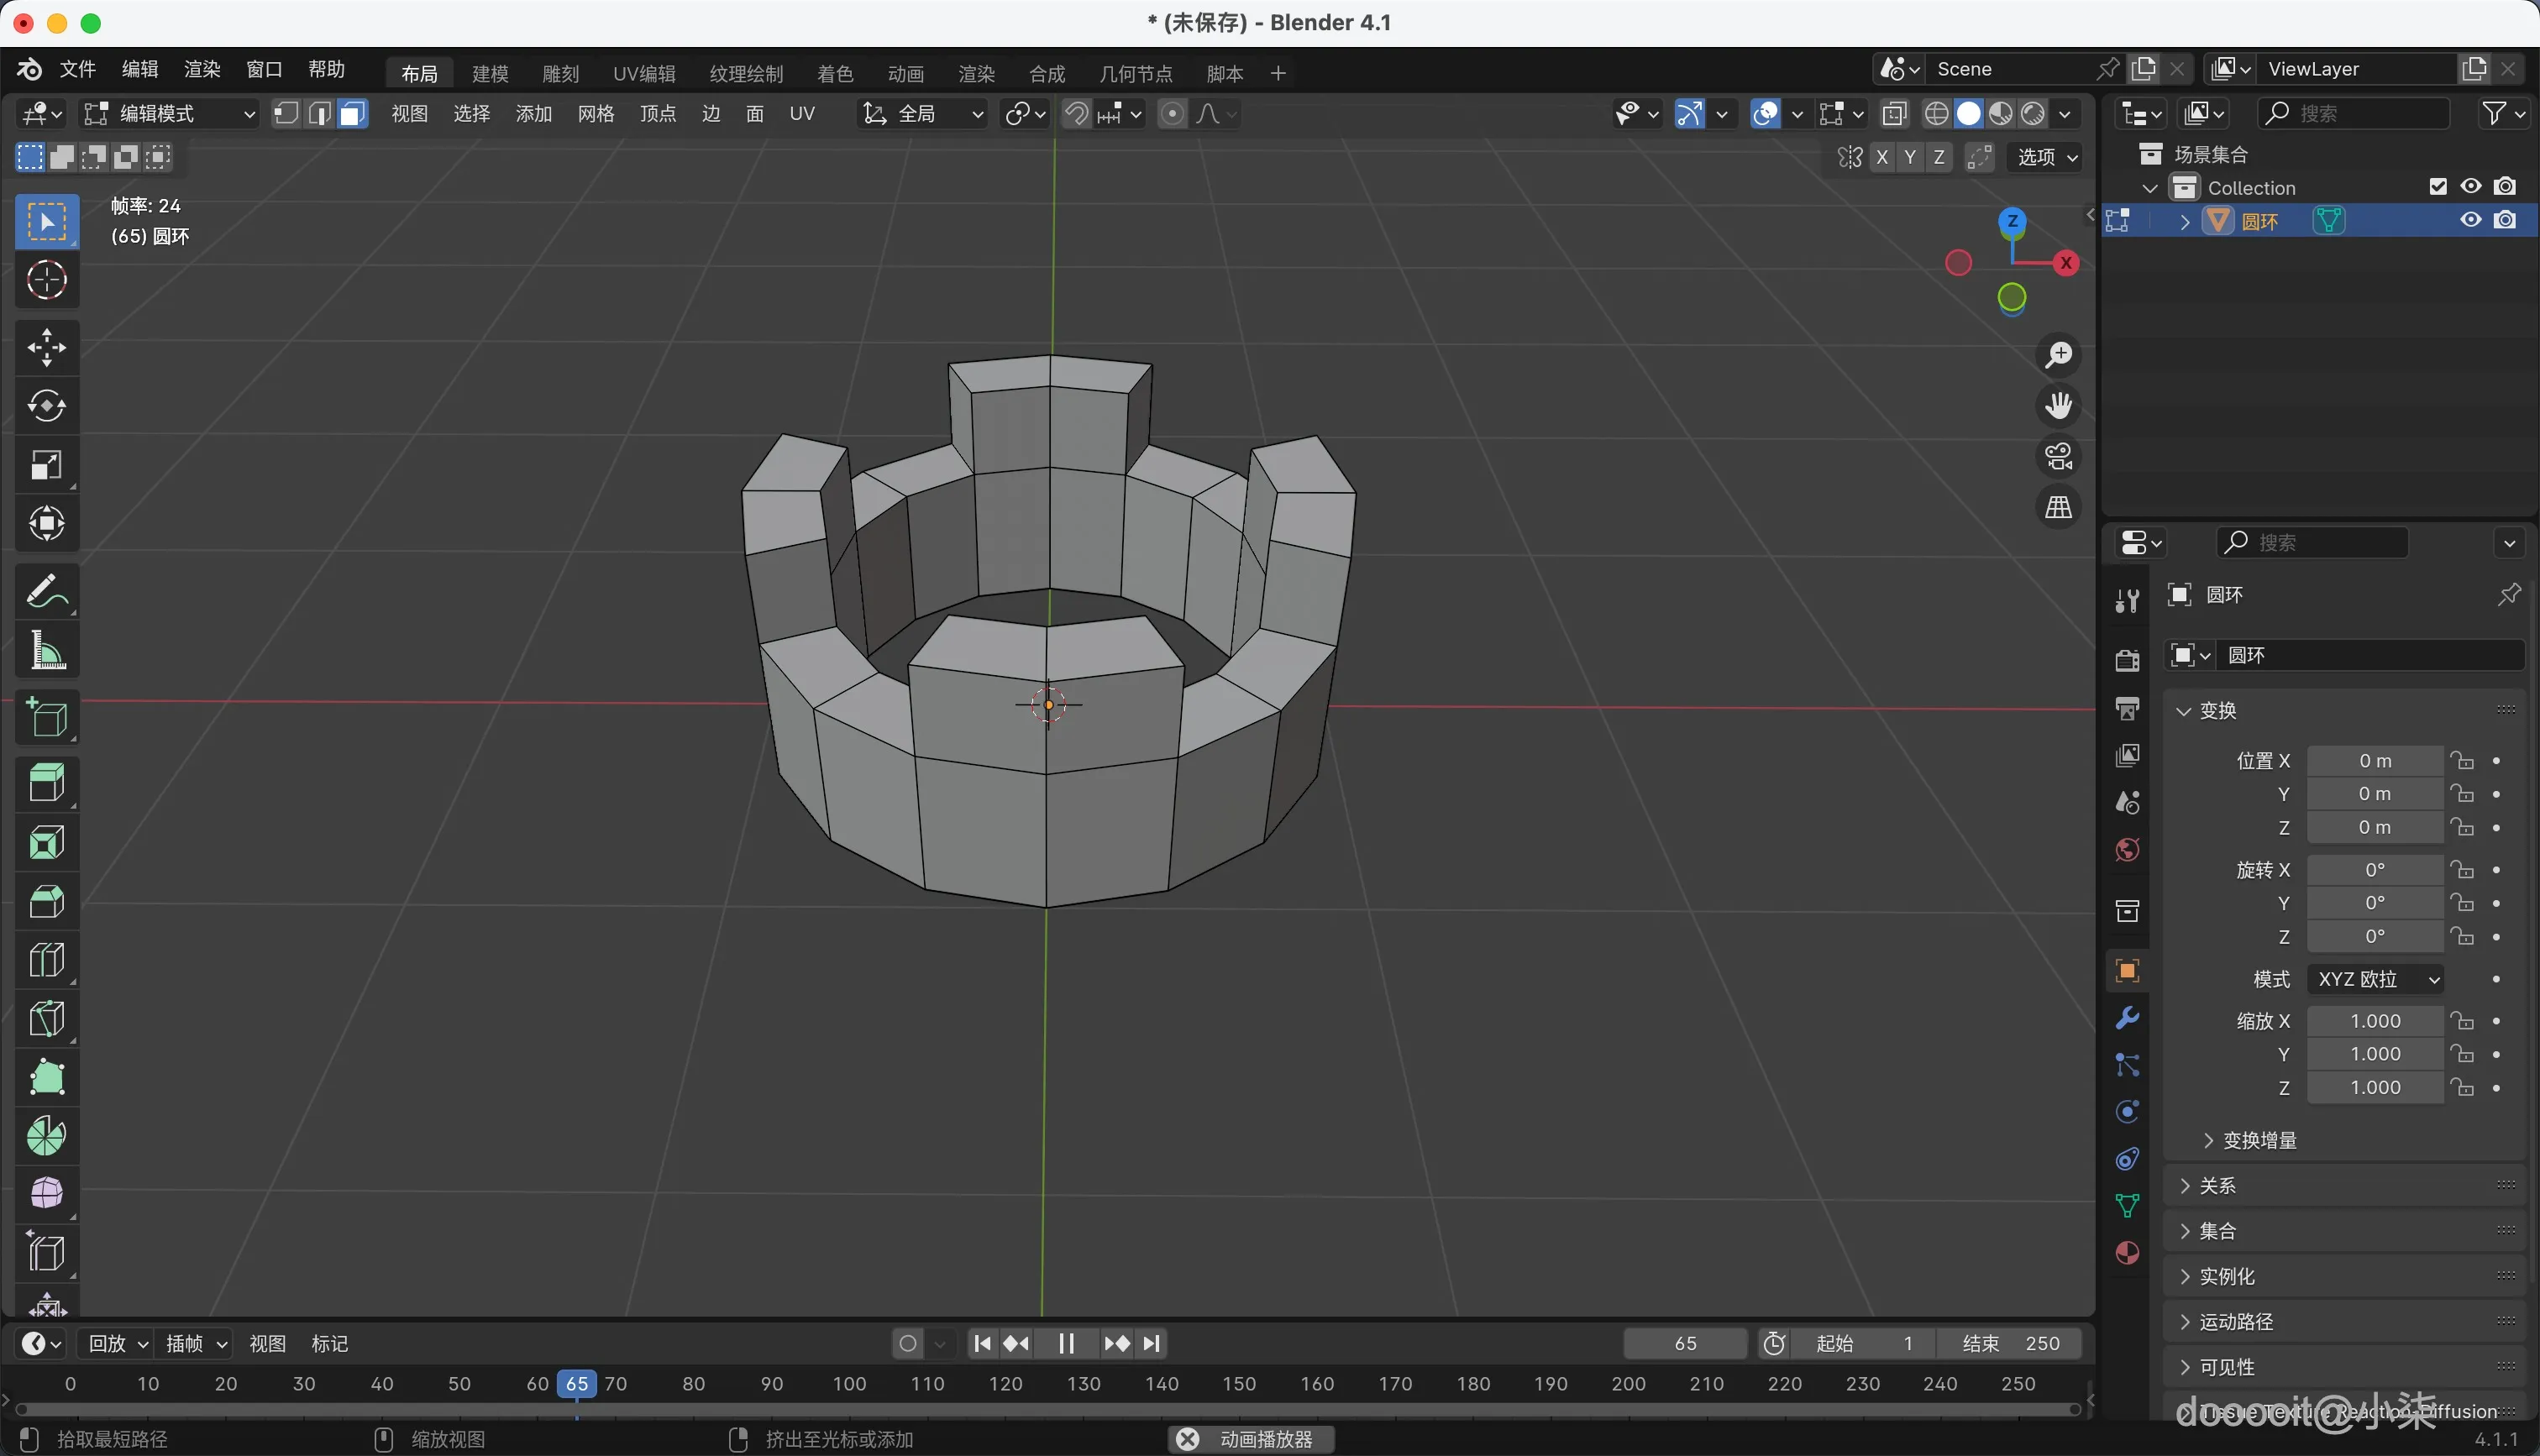Open the 网格 menu
Screen dimensions: 2540x1456
[596, 114]
